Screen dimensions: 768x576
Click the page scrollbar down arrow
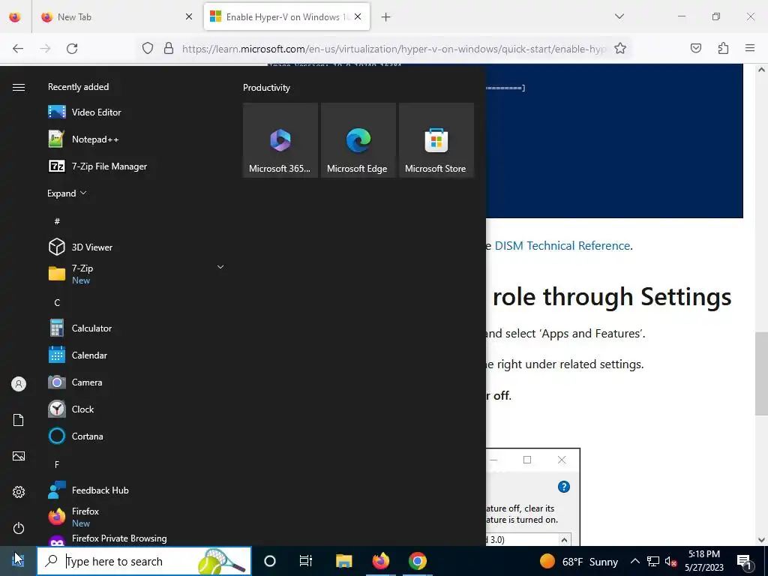click(x=761, y=540)
